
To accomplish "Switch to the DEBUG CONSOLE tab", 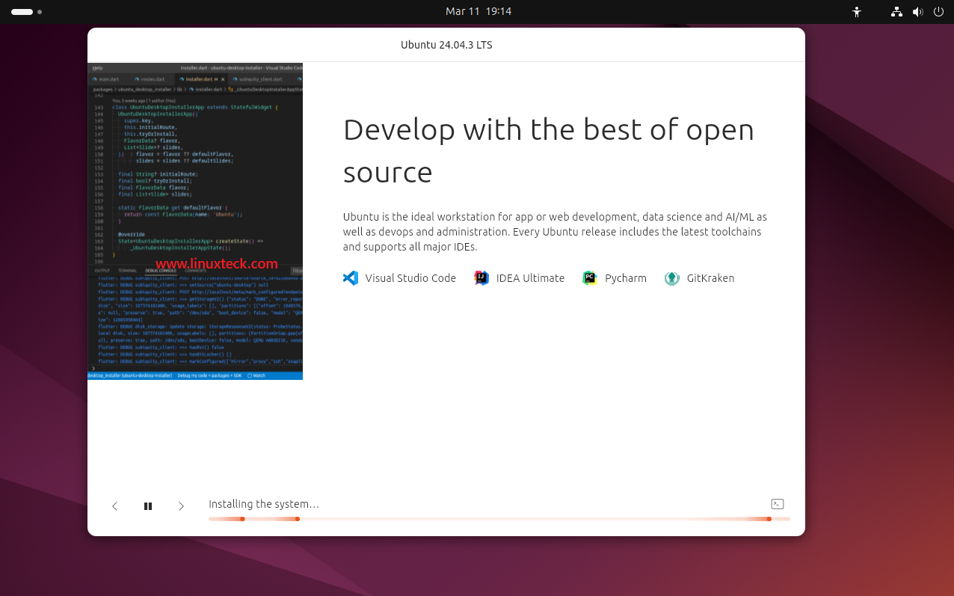I will pyautogui.click(x=159, y=269).
